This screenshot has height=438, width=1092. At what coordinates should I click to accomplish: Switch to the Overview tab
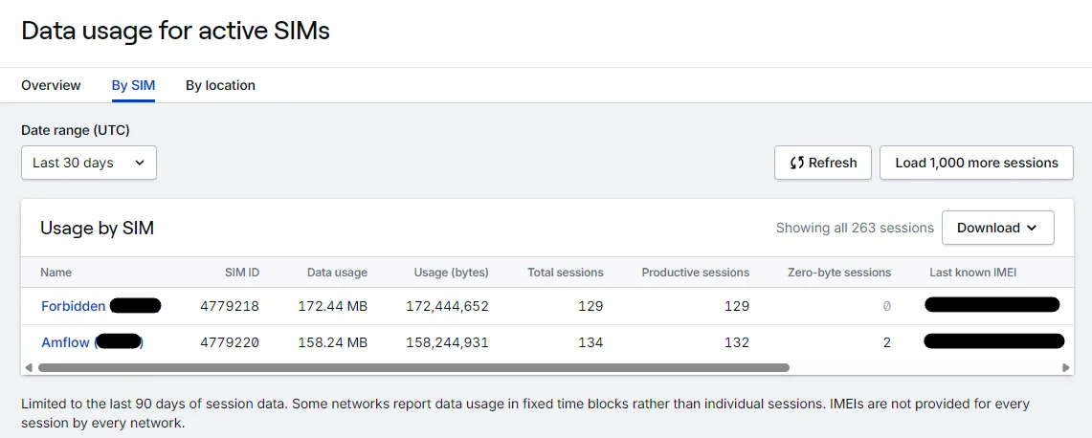click(x=51, y=86)
